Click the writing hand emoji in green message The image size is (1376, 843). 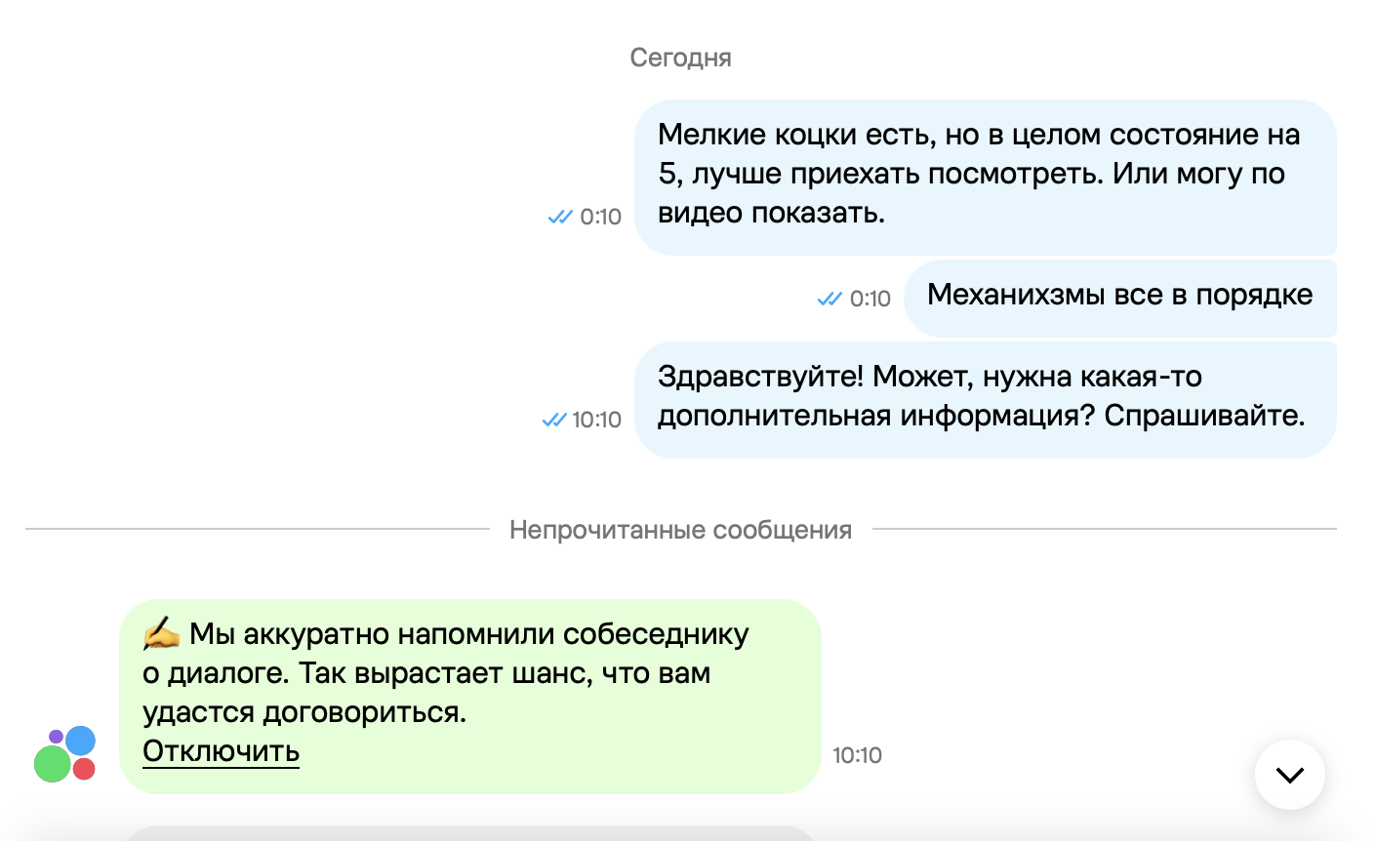162,633
